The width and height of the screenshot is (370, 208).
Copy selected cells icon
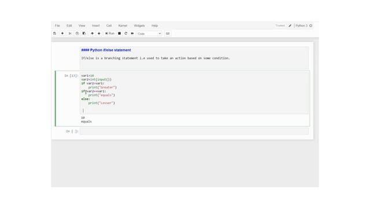[77, 34]
